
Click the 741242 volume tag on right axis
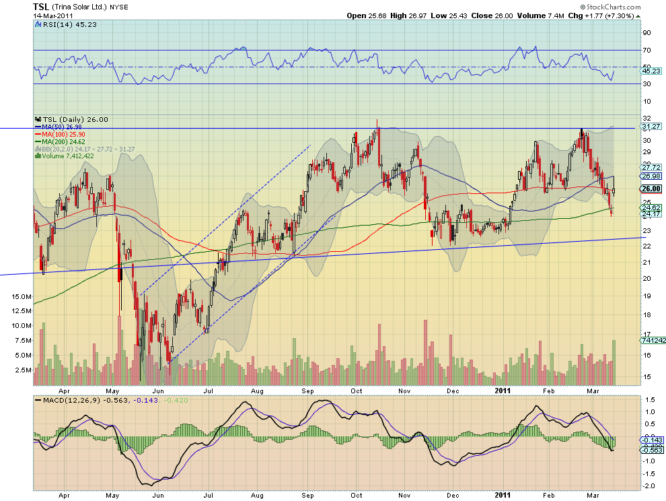(653, 340)
